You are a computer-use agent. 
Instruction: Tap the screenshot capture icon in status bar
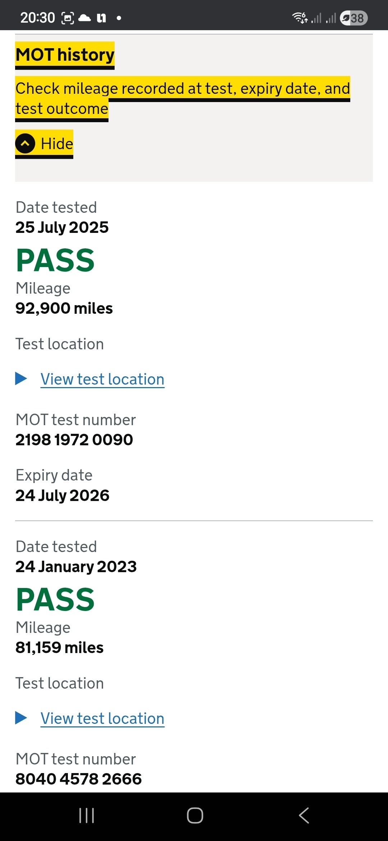coord(68,18)
